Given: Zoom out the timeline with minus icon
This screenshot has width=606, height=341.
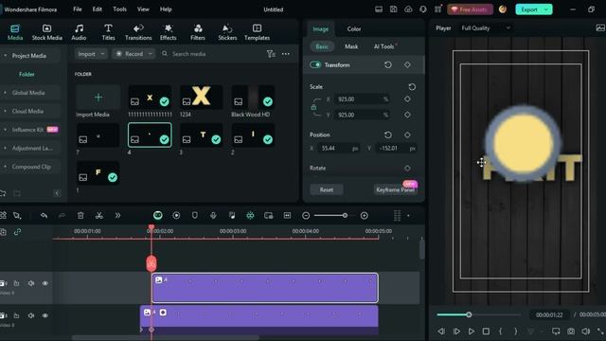Looking at the screenshot, I should 306,216.
